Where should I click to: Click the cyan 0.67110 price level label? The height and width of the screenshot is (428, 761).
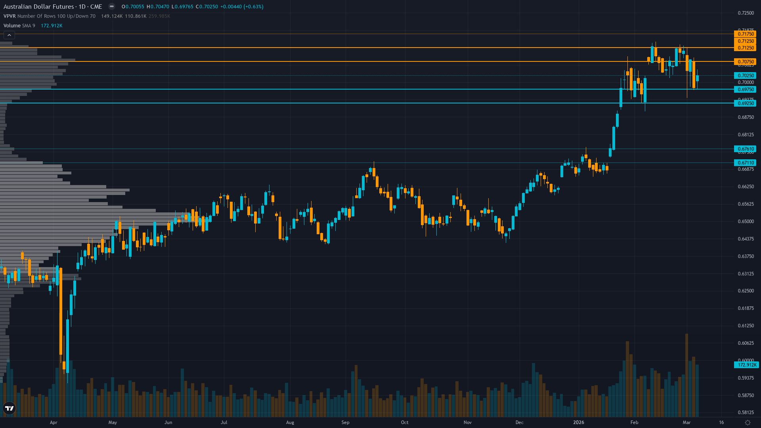745,162
